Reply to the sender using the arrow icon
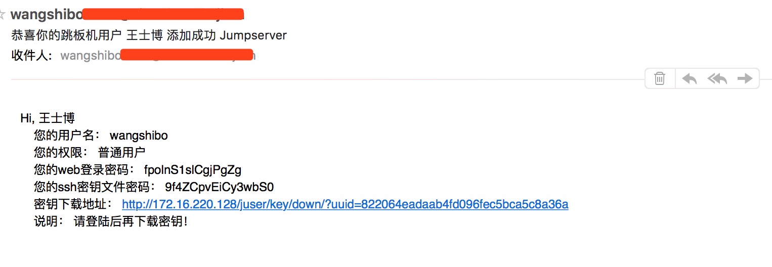The image size is (772, 267). pos(689,79)
